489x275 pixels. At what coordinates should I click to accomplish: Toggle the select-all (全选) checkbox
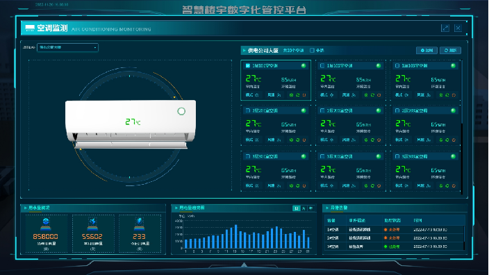click(x=312, y=50)
